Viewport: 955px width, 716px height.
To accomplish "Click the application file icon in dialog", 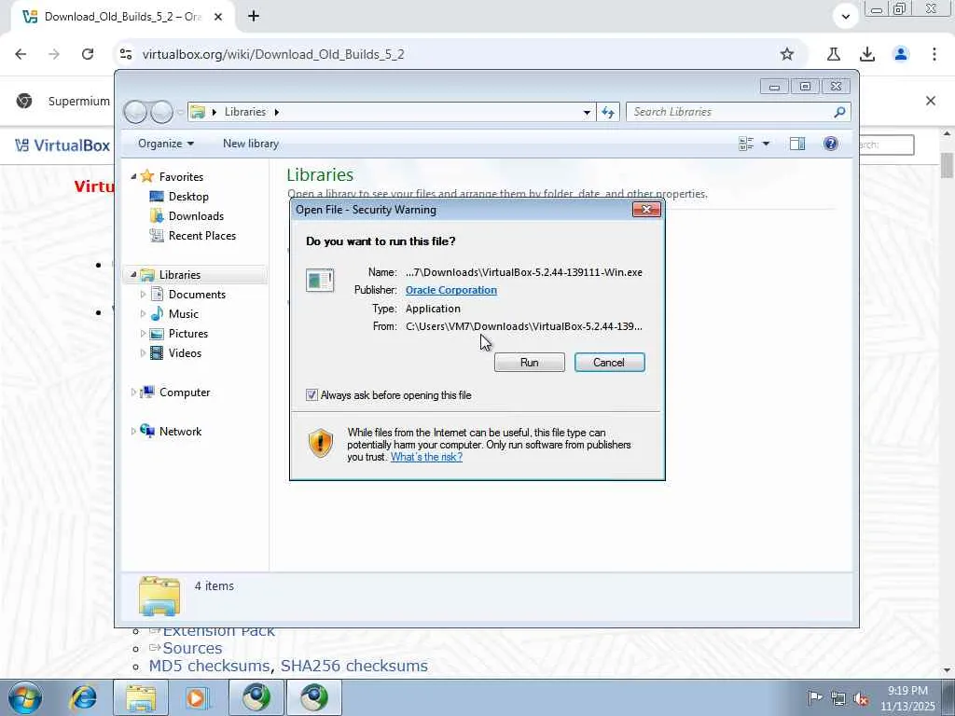I will (320, 281).
